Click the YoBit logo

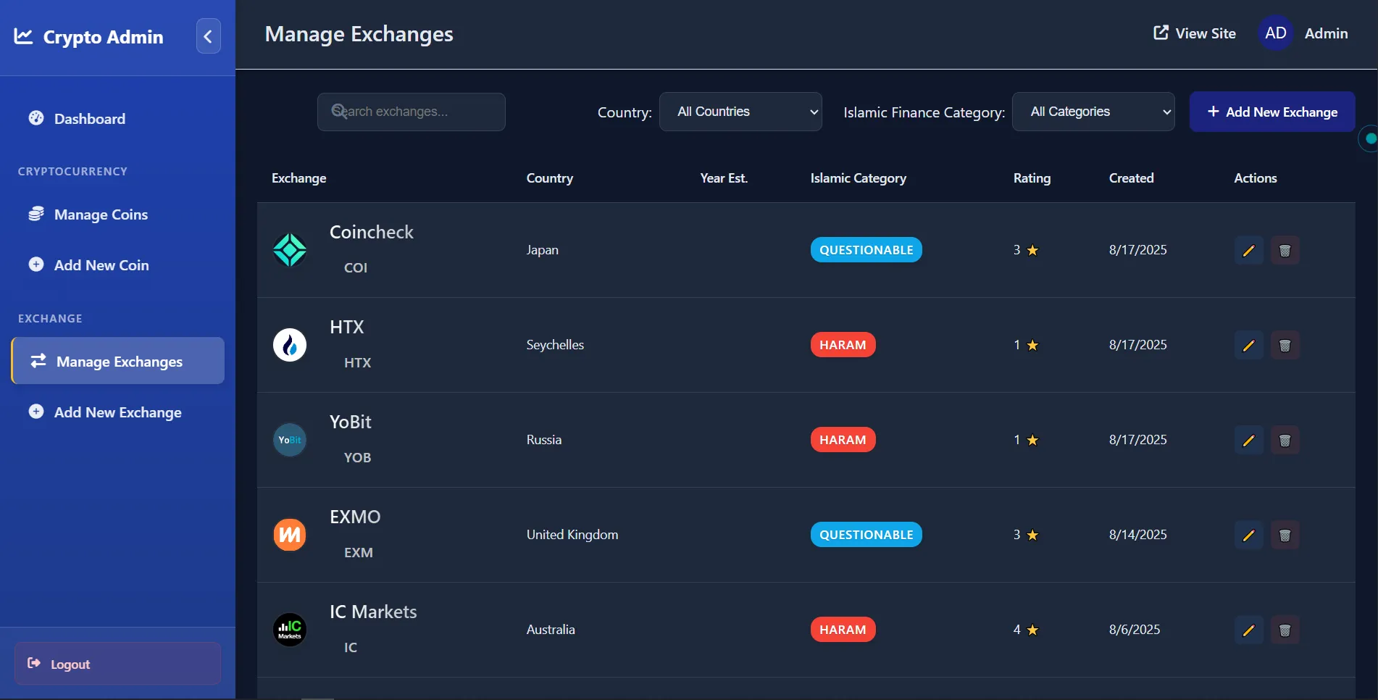coord(290,440)
